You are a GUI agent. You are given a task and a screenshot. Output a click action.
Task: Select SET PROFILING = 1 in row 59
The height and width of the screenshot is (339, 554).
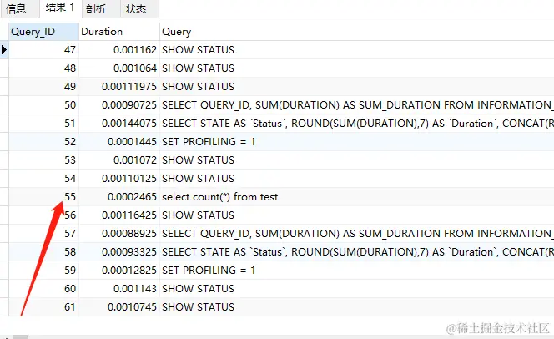point(357,270)
